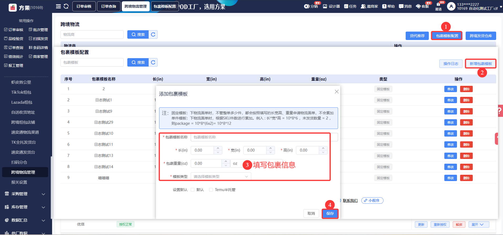Open the 模板类型 dropdown
503x235 pixels.
coord(221,177)
